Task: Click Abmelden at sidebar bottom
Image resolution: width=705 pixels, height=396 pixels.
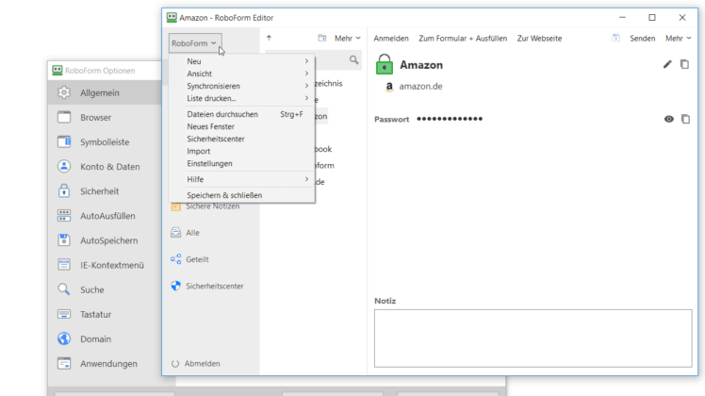Action: coord(202,364)
